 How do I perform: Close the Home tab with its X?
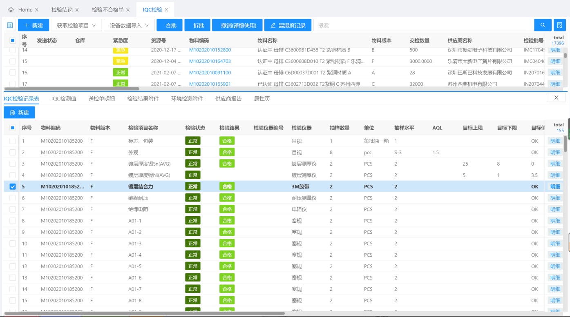point(37,10)
